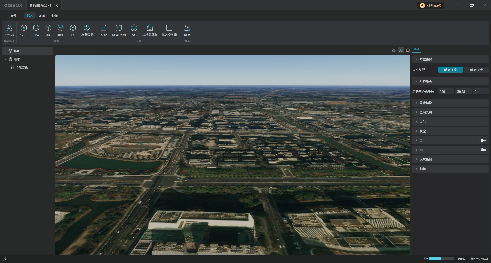The height and width of the screenshot is (263, 491).
Task: Turn on the 雾 fog toggle
Action: (x=483, y=150)
